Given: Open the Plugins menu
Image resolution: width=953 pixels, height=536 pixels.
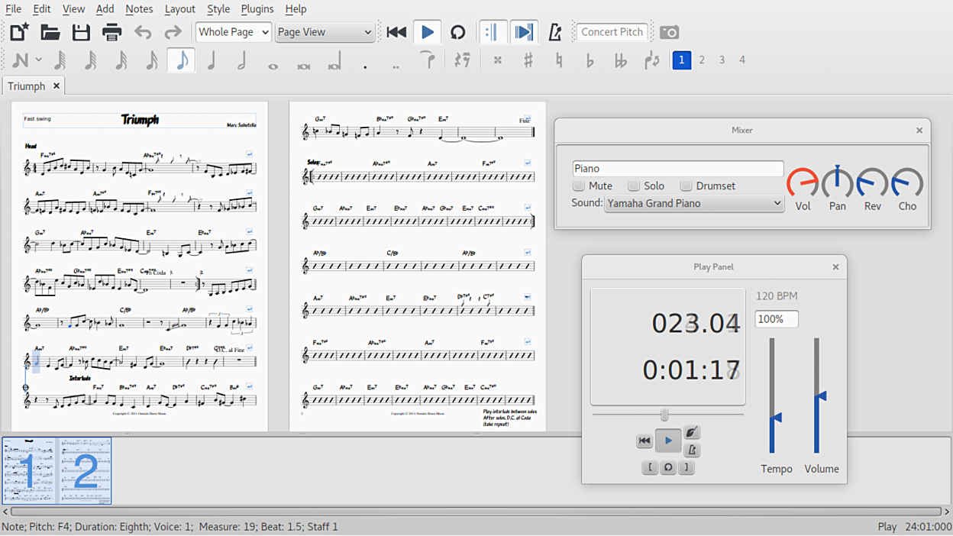Looking at the screenshot, I should 257,9.
